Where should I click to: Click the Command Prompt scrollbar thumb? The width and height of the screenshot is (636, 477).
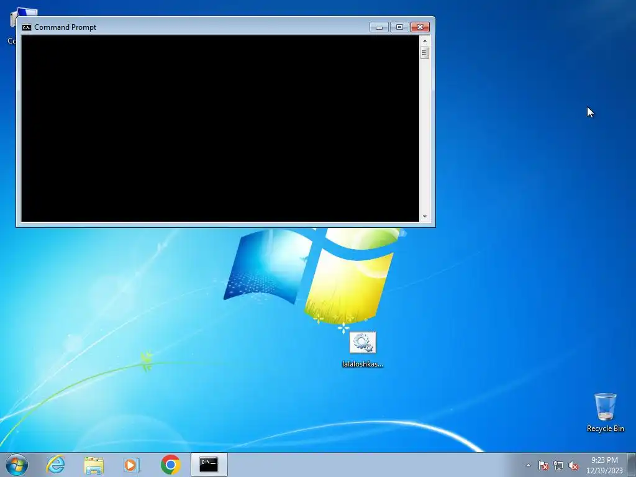(x=425, y=53)
